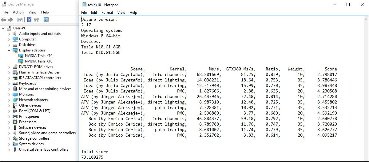Image resolution: width=369 pixels, height=162 pixels.
Task: Select Universal Serial Bus controllers item
Action: 44,149
